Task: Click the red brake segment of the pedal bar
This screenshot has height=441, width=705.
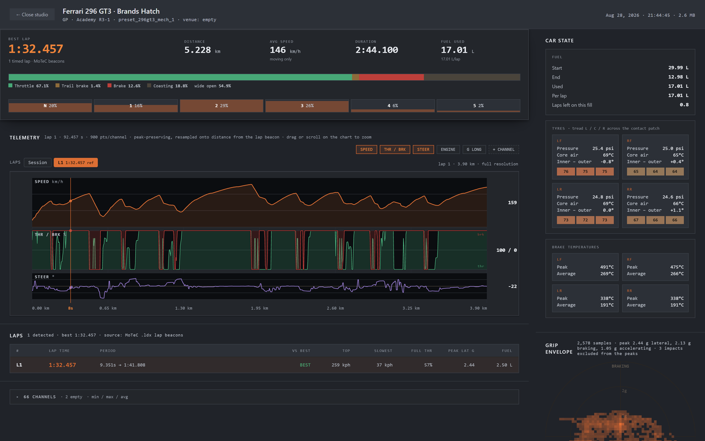Action: click(391, 77)
